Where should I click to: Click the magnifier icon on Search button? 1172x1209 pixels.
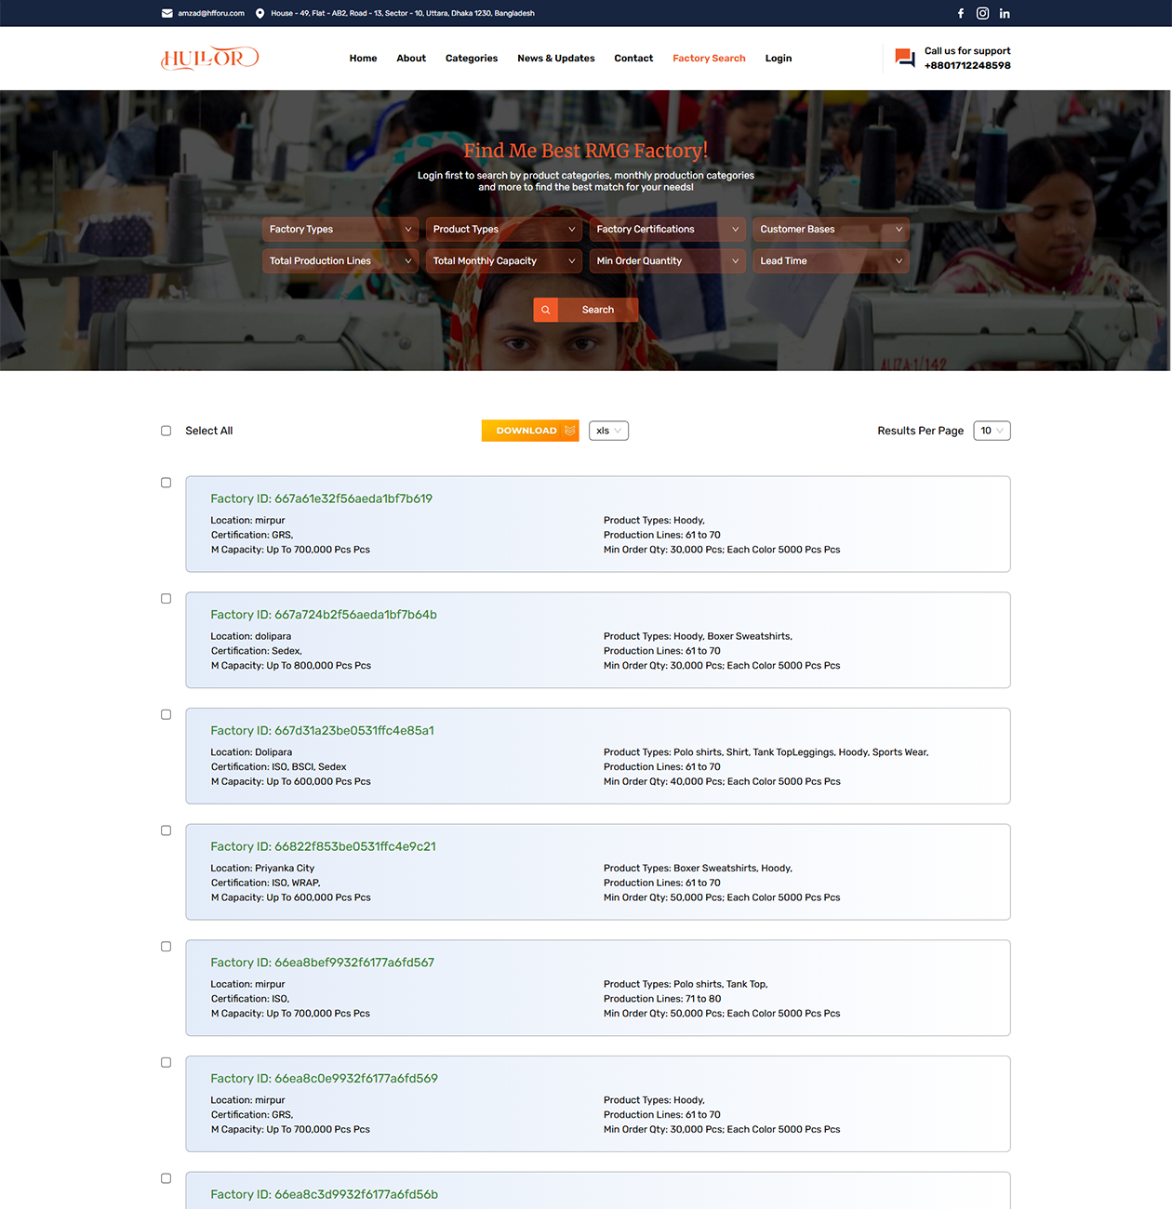coord(546,310)
